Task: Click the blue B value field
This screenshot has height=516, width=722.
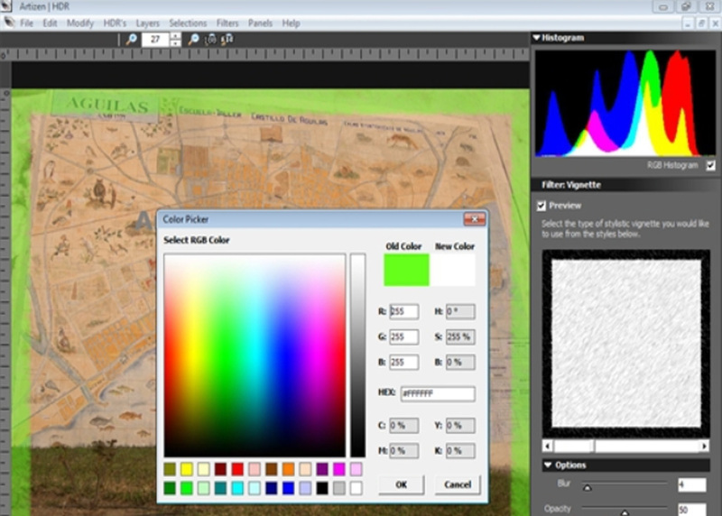Action: (403, 363)
